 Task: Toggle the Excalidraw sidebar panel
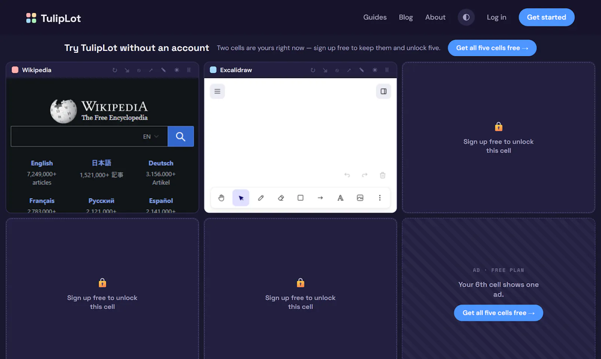click(384, 91)
